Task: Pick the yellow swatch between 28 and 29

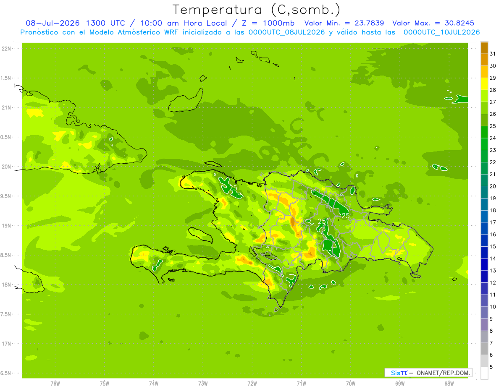Action: 484,84
